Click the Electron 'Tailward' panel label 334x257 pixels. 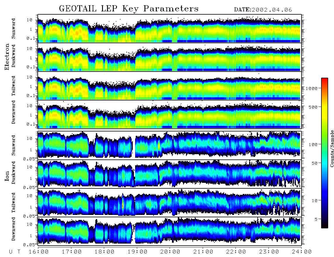(x=13, y=86)
